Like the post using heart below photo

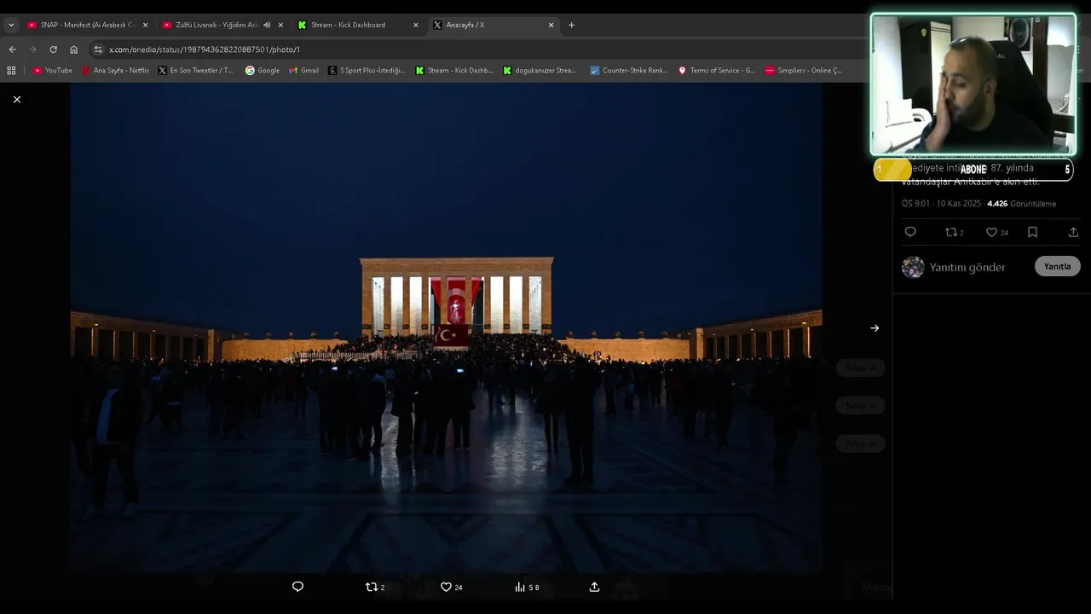click(446, 587)
